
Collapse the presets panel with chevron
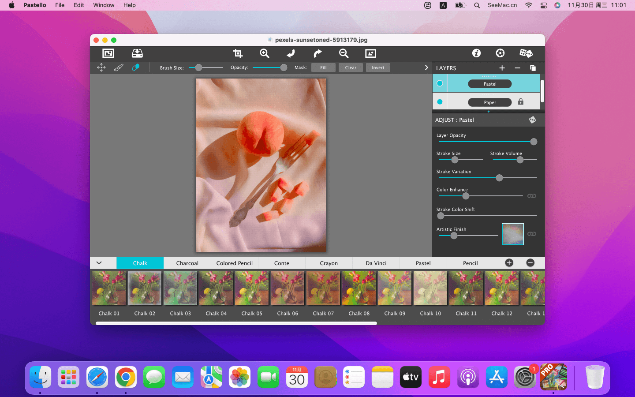click(x=99, y=263)
